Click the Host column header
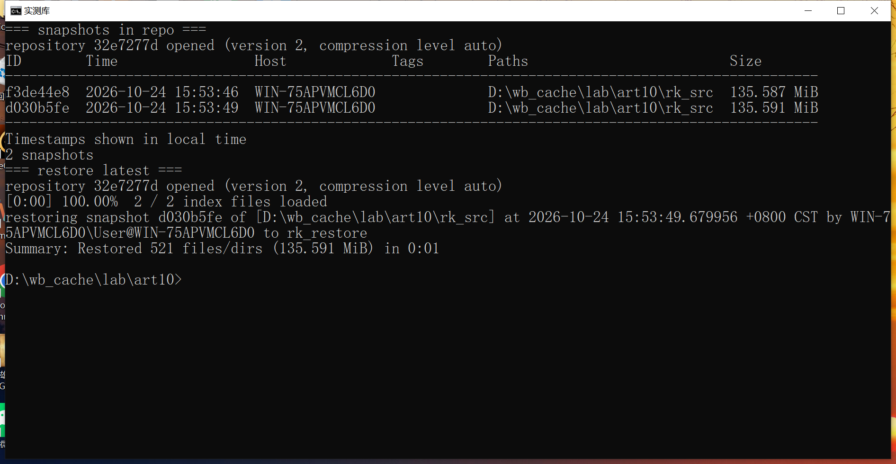Viewport: 896px width, 464px height. pos(270,61)
